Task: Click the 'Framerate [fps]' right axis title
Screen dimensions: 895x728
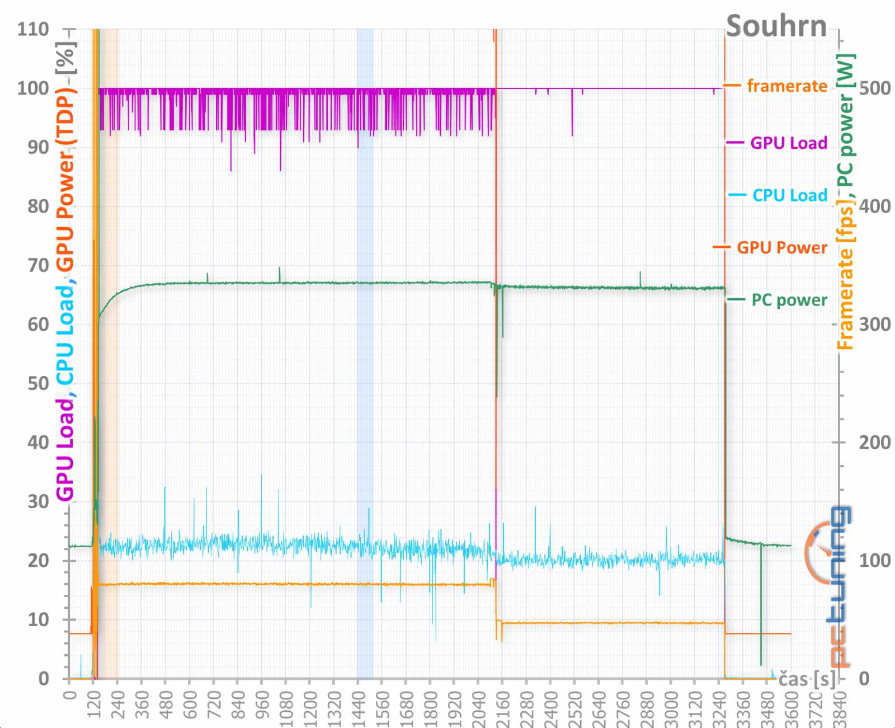Action: [x=845, y=276]
